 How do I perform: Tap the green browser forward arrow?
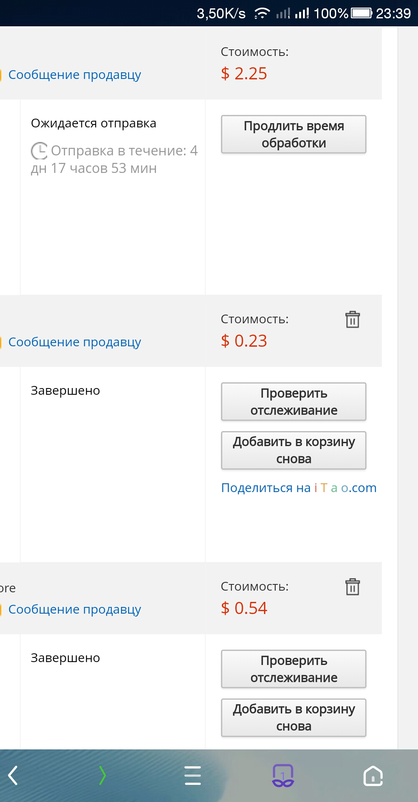(x=103, y=776)
